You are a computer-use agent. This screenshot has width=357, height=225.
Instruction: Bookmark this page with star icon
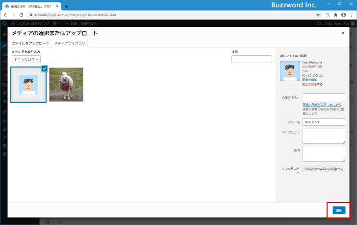[318, 15]
